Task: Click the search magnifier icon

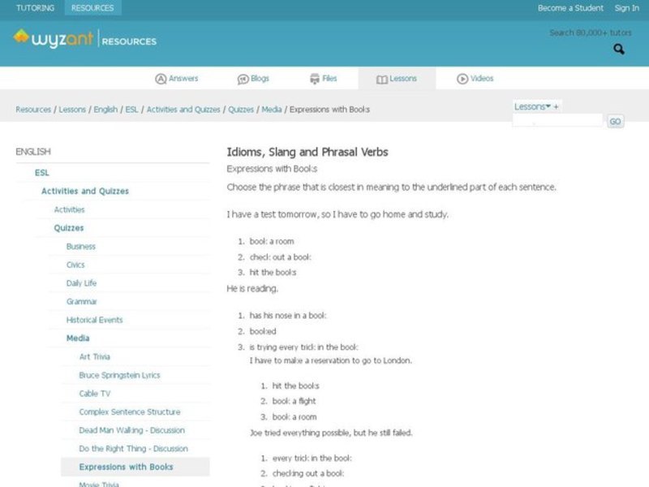Action: (x=619, y=50)
